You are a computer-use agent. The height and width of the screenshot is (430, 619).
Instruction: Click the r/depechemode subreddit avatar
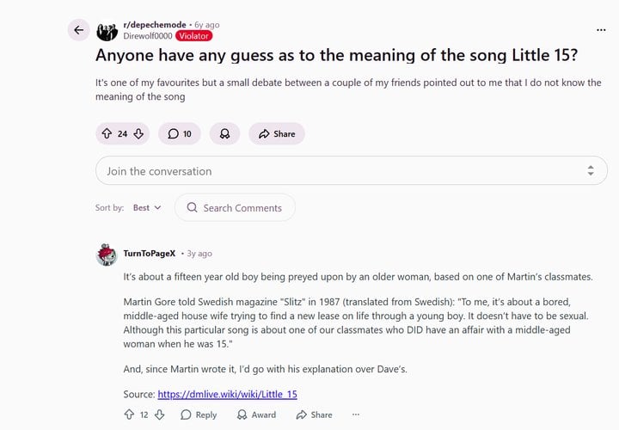pos(107,32)
